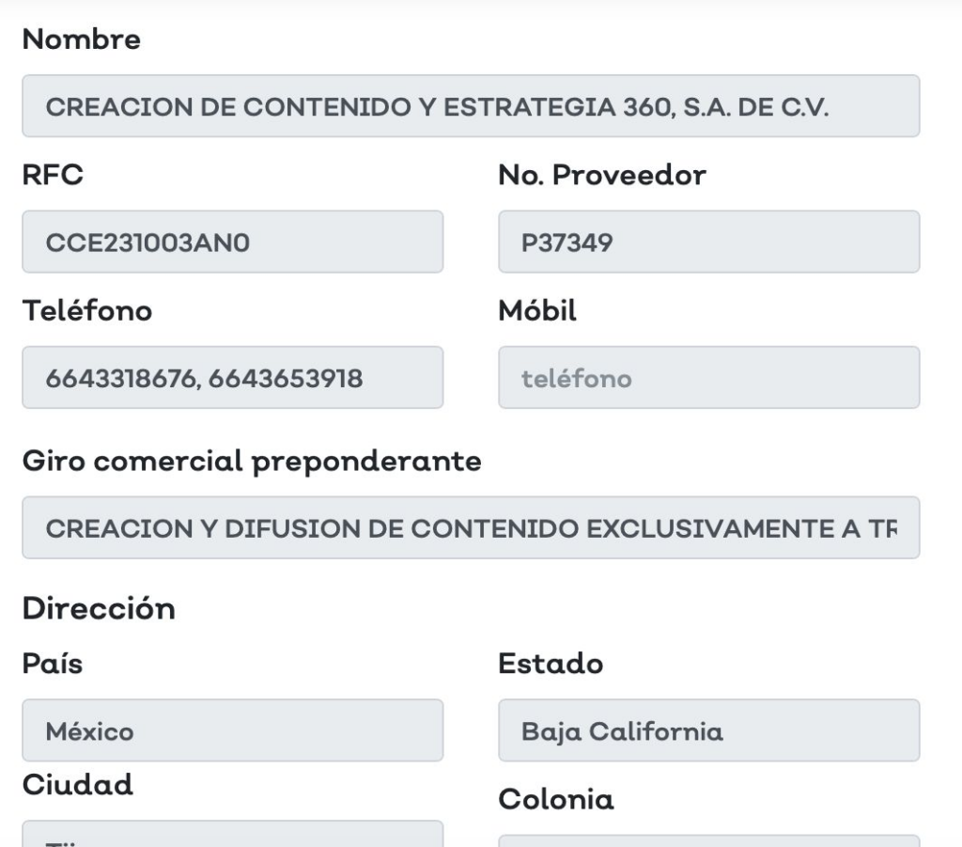962x847 pixels.
Task: Focus the RFC field containing CCE231003AN0
Action: (x=232, y=242)
